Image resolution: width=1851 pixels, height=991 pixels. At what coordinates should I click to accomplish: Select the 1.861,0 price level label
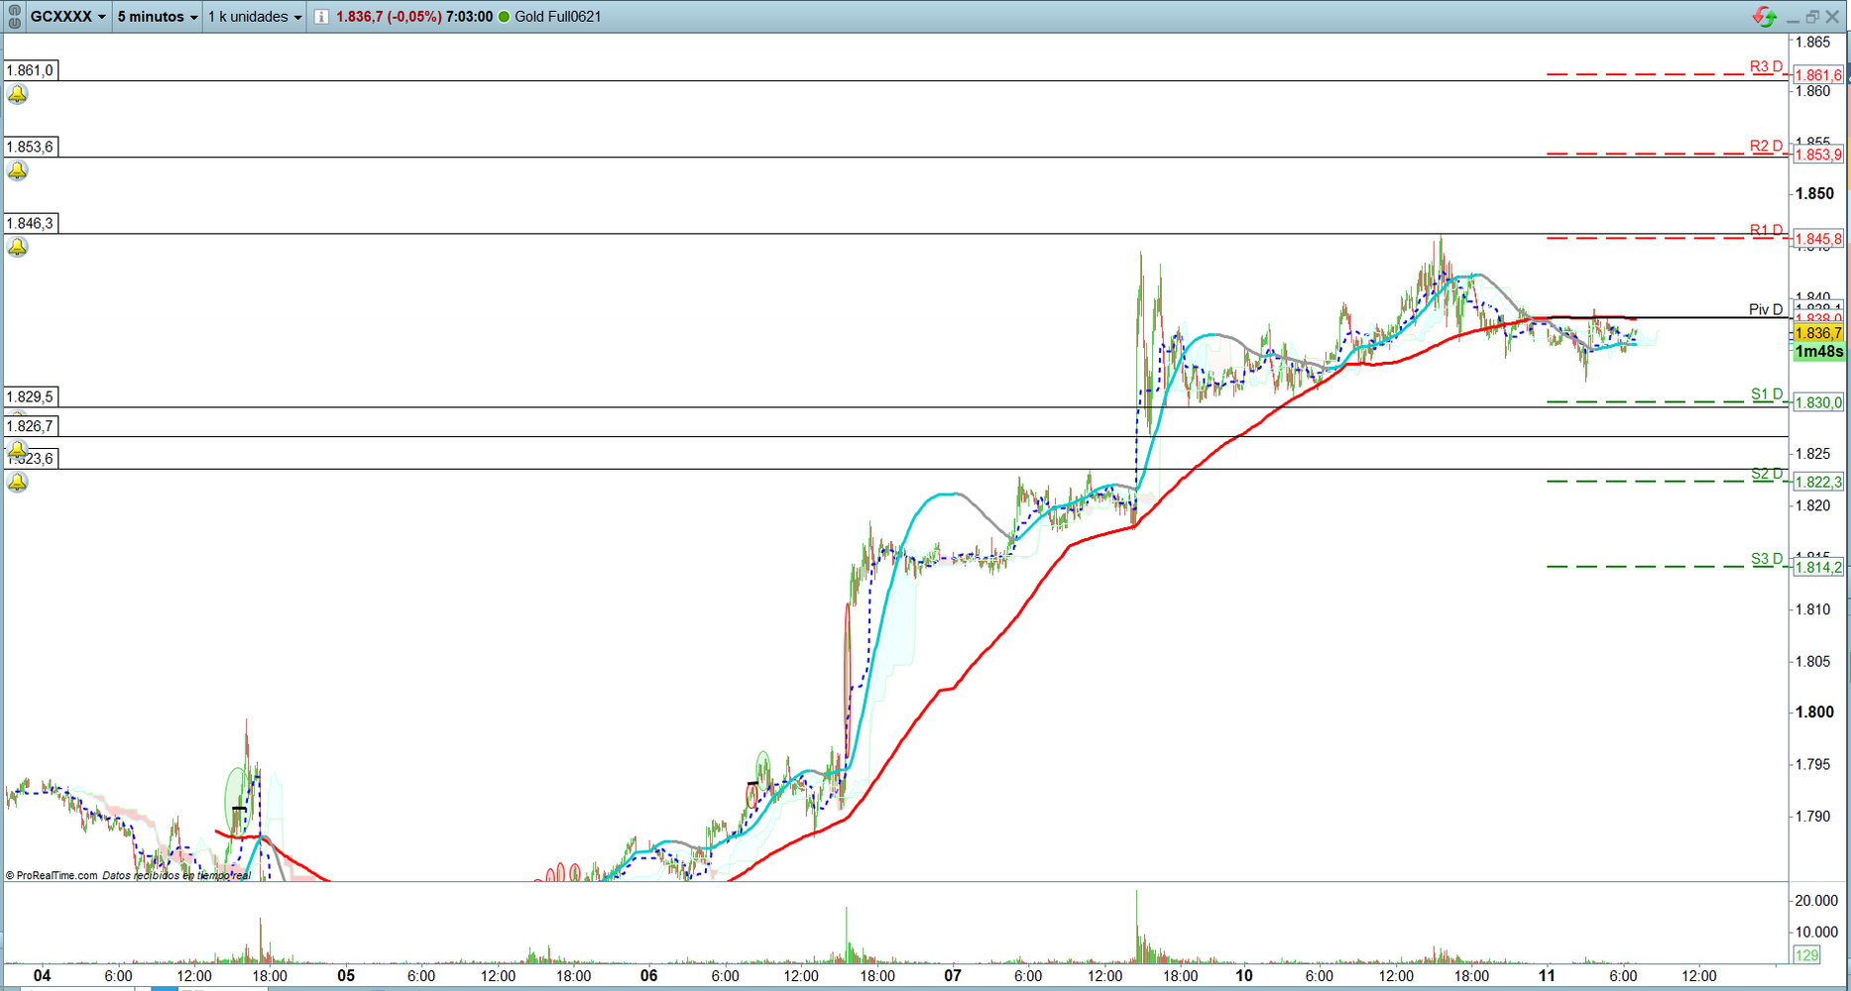pos(31,70)
